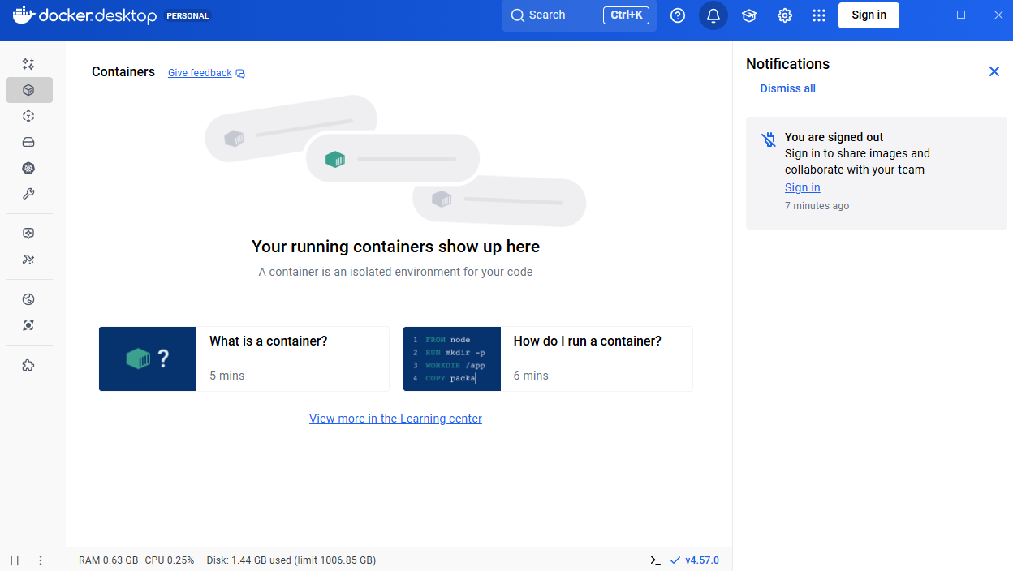Open View more in the Learning center link

click(395, 419)
